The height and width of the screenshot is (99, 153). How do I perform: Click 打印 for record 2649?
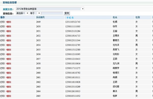(x=3, y=22)
